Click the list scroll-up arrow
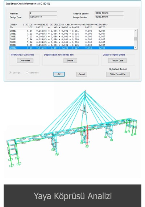The image size is (145, 207). 135,31
